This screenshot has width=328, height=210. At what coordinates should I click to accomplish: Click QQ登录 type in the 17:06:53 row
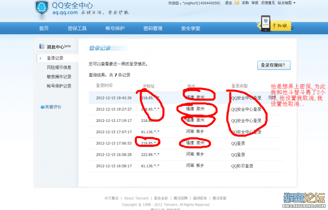(238, 143)
